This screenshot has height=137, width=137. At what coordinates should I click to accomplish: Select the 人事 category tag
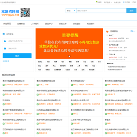pyautogui.click(x=79, y=66)
